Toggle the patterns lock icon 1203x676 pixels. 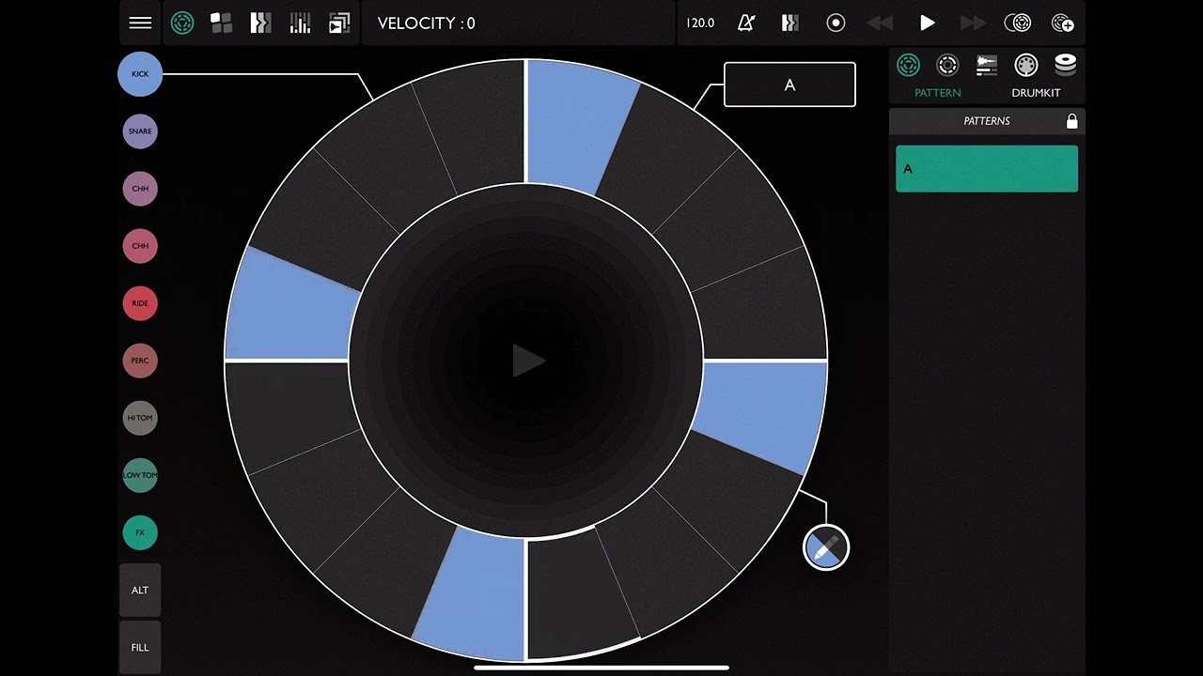pyautogui.click(x=1071, y=121)
